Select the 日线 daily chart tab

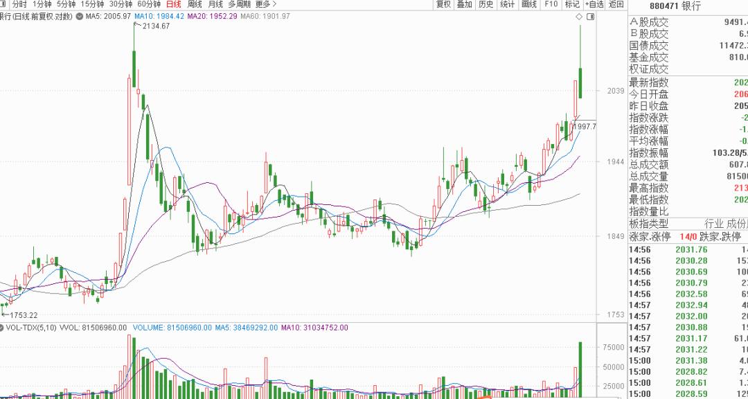click(x=174, y=4)
